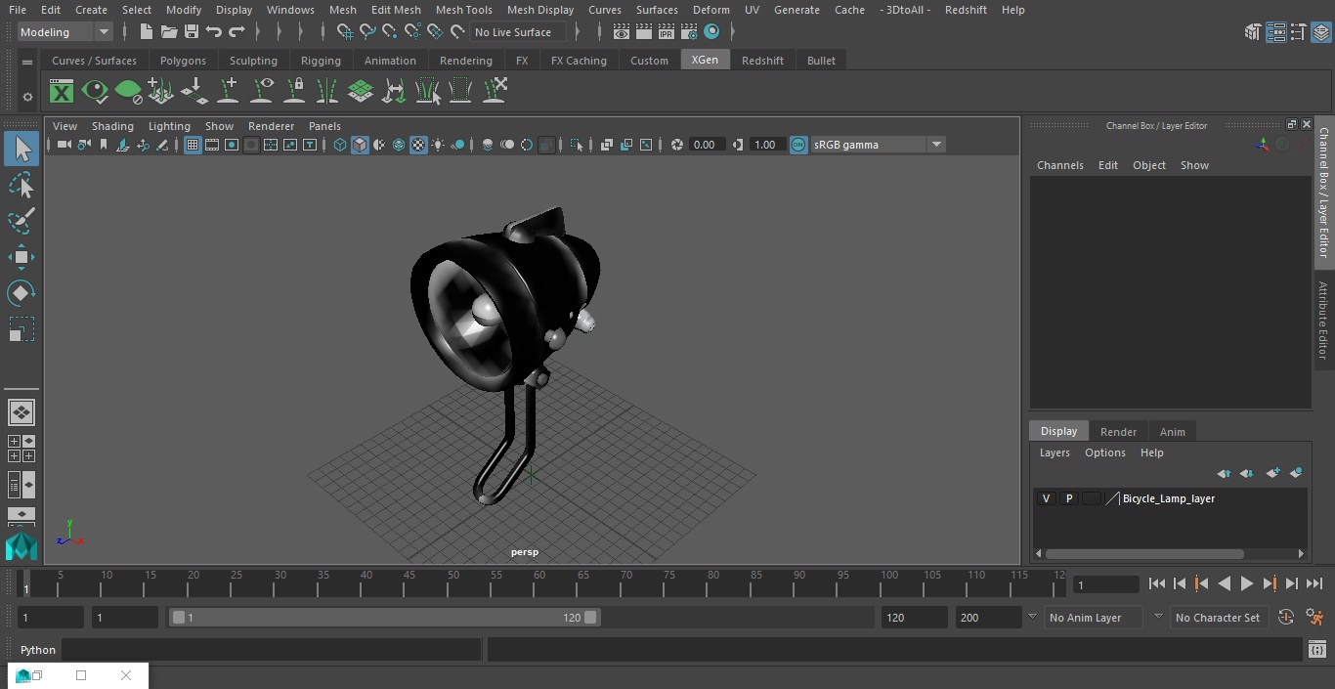Step back one key button
Image resolution: width=1335 pixels, height=689 pixels.
[1201, 583]
